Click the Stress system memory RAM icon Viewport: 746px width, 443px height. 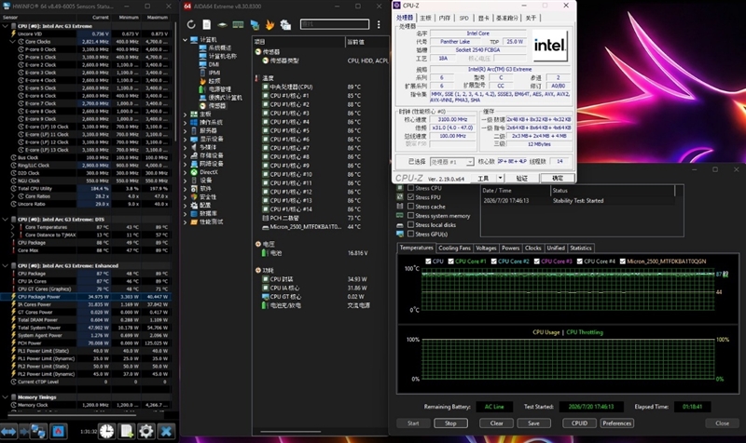coord(400,216)
